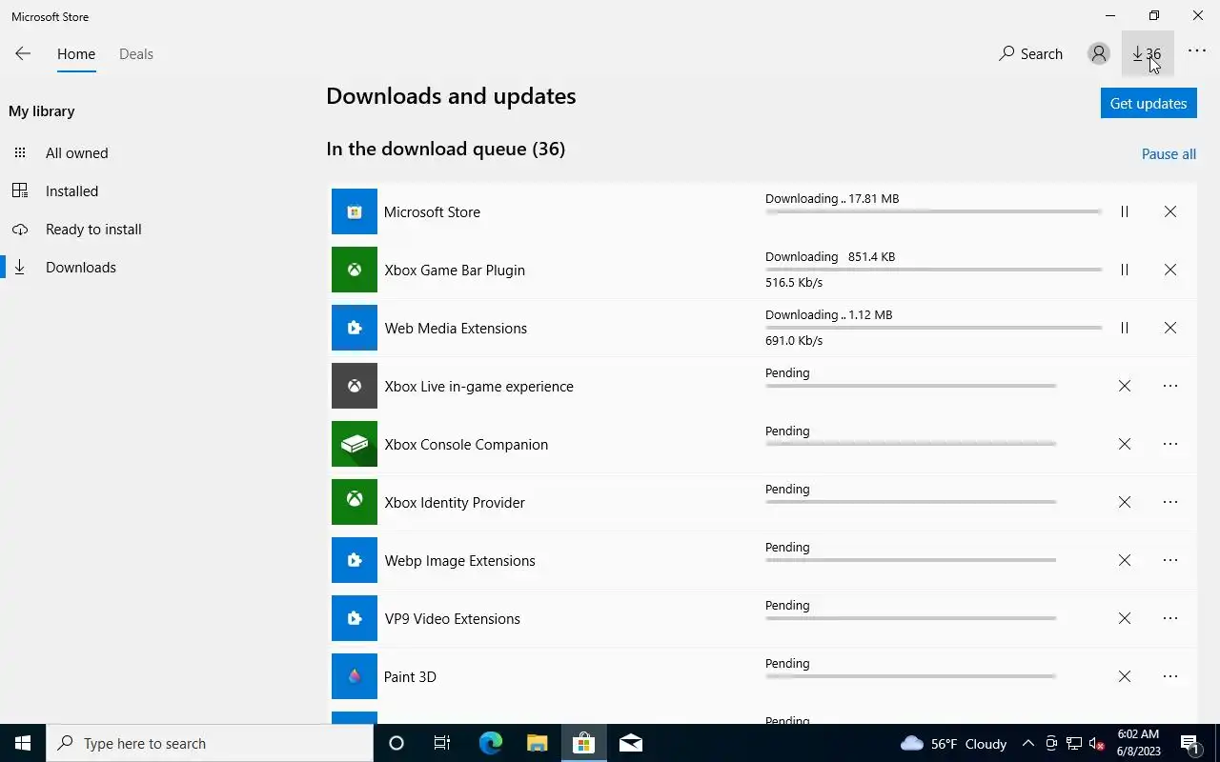The height and width of the screenshot is (762, 1220).
Task: Open Task View in the taskbar
Action: (x=442, y=743)
